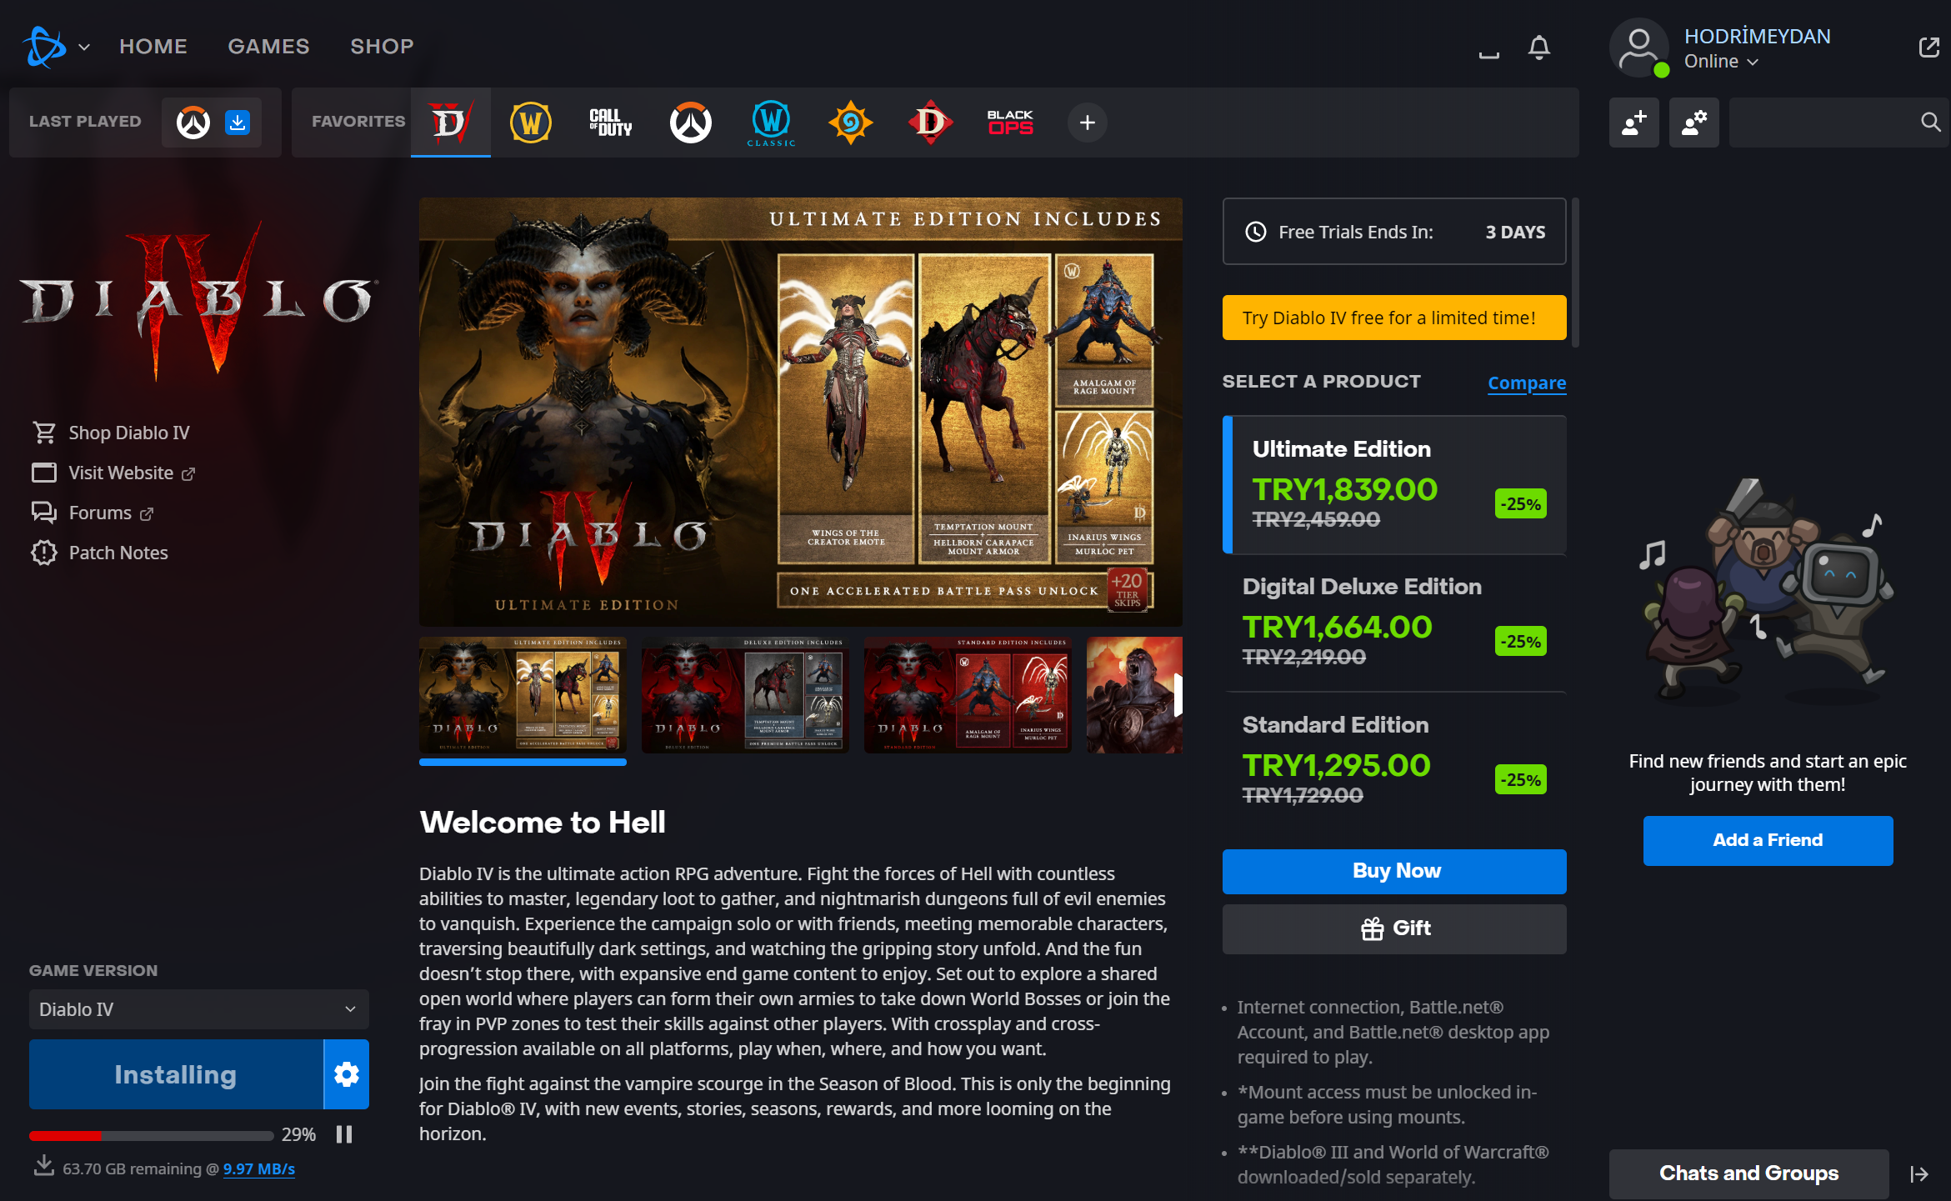Open install options gear
Viewport: 1951px width, 1201px height.
(347, 1074)
